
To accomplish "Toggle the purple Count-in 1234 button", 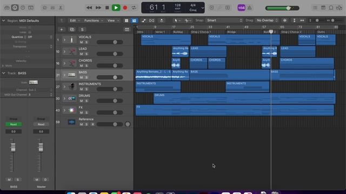I will tap(242, 8).
